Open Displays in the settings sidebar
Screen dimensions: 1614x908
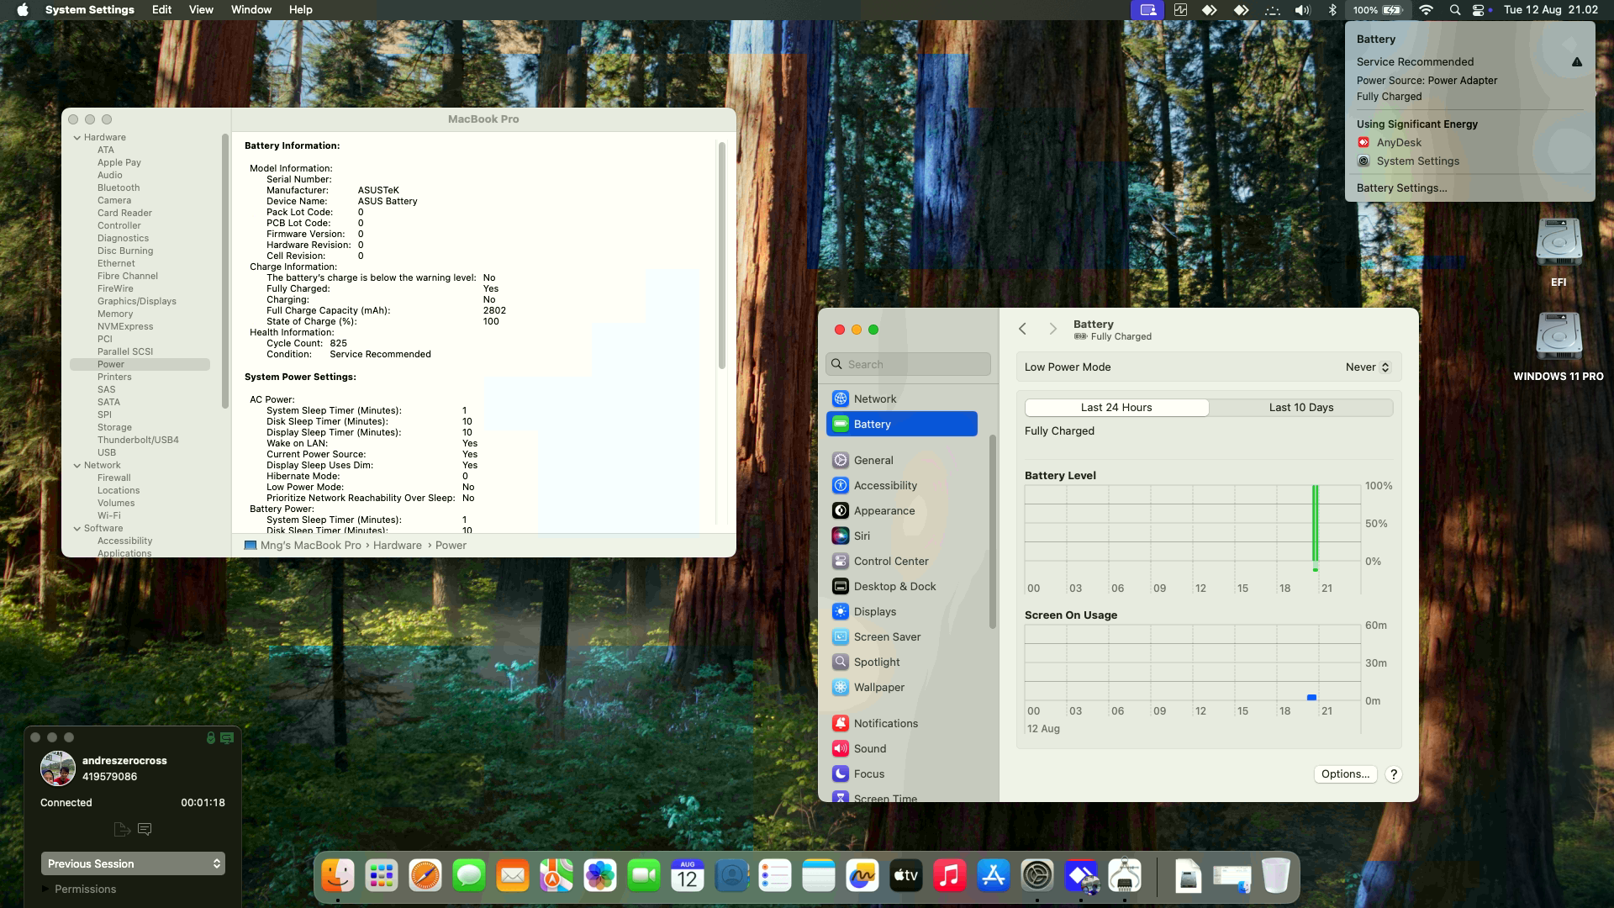(x=874, y=611)
